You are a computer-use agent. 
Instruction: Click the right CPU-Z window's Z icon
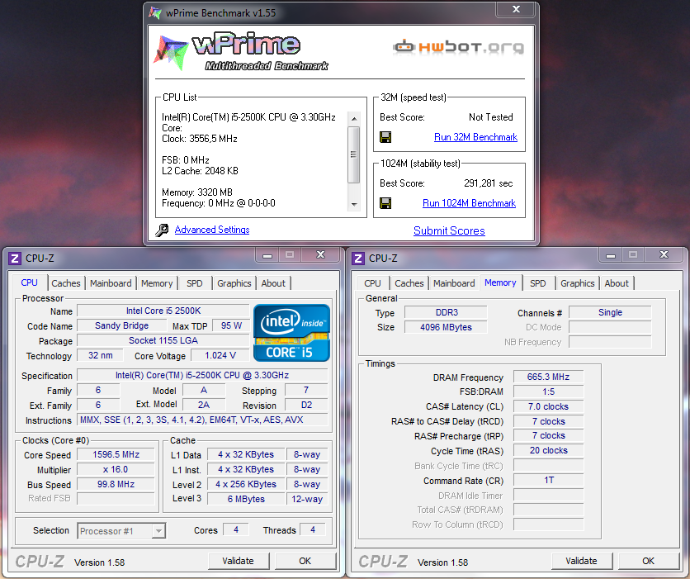pos(357,258)
